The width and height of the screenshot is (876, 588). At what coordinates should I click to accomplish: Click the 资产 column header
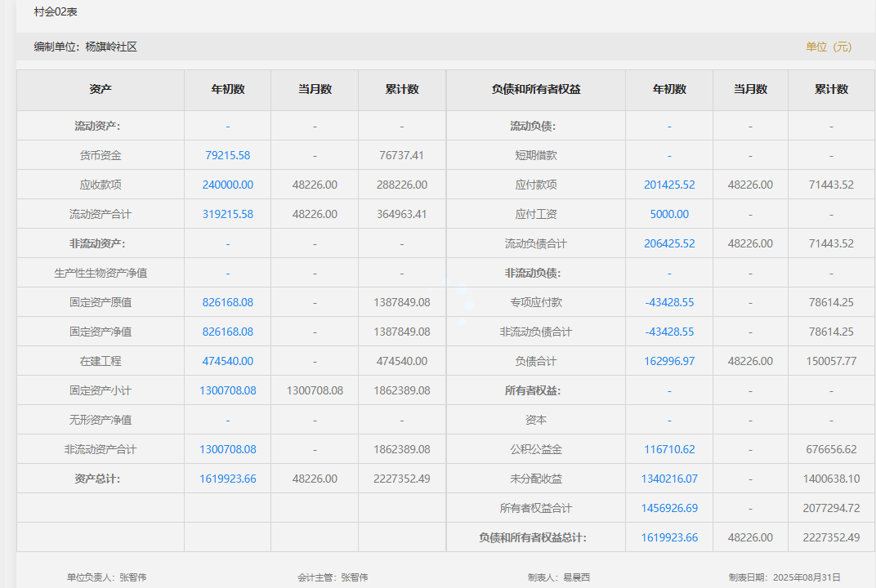(101, 90)
